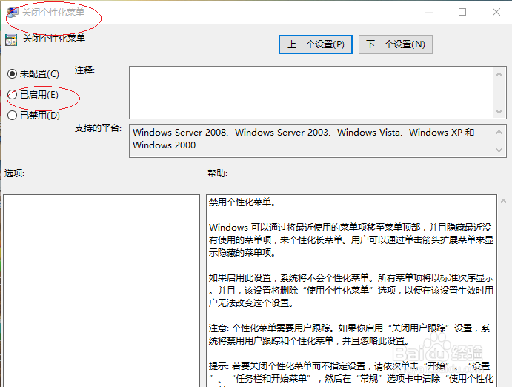Click the policy setting icon beside 关闭个性化菜单

(11, 40)
